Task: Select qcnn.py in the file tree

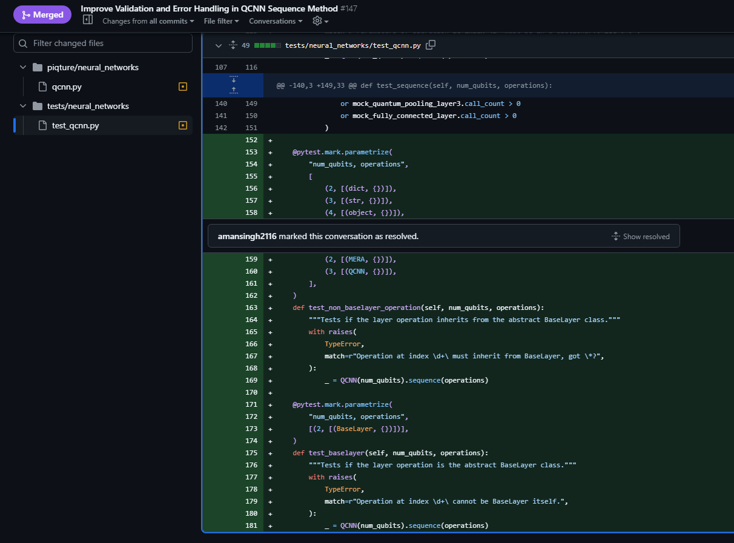Action: [67, 87]
